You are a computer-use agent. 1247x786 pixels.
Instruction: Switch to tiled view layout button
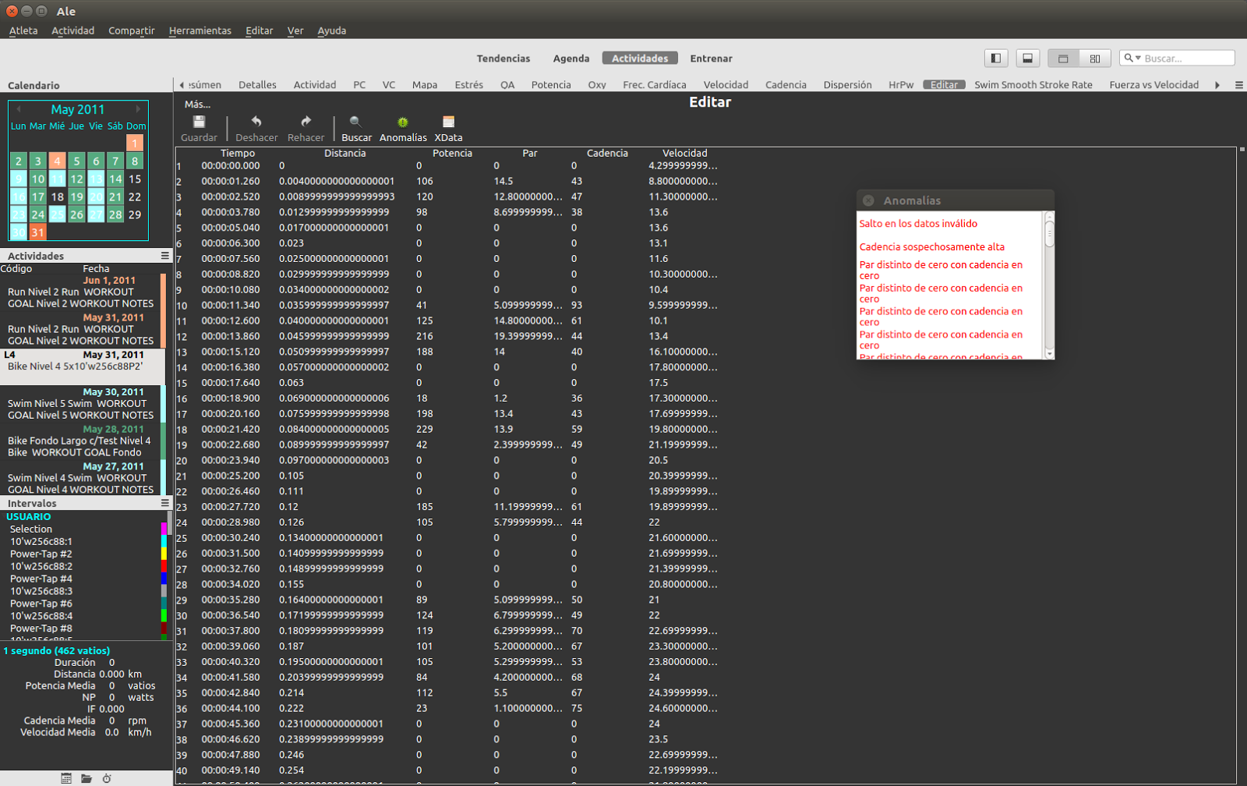click(1095, 58)
